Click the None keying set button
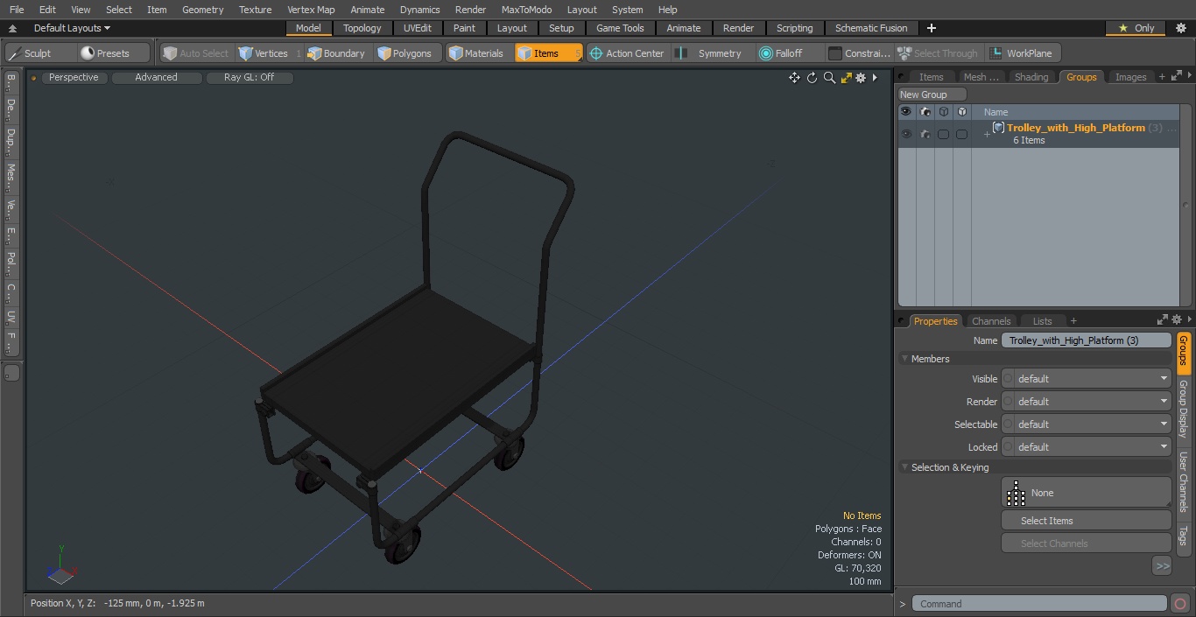Viewport: 1196px width, 617px height. click(1086, 493)
